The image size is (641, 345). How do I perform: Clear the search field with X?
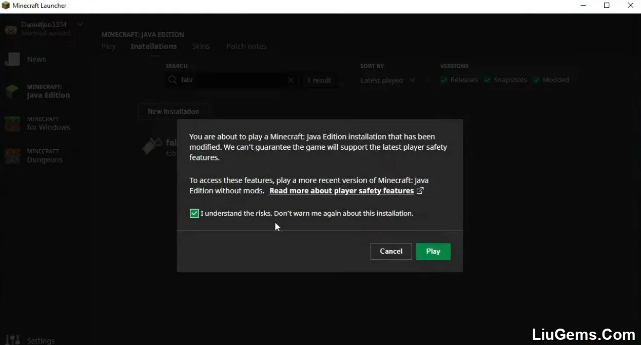(x=290, y=80)
